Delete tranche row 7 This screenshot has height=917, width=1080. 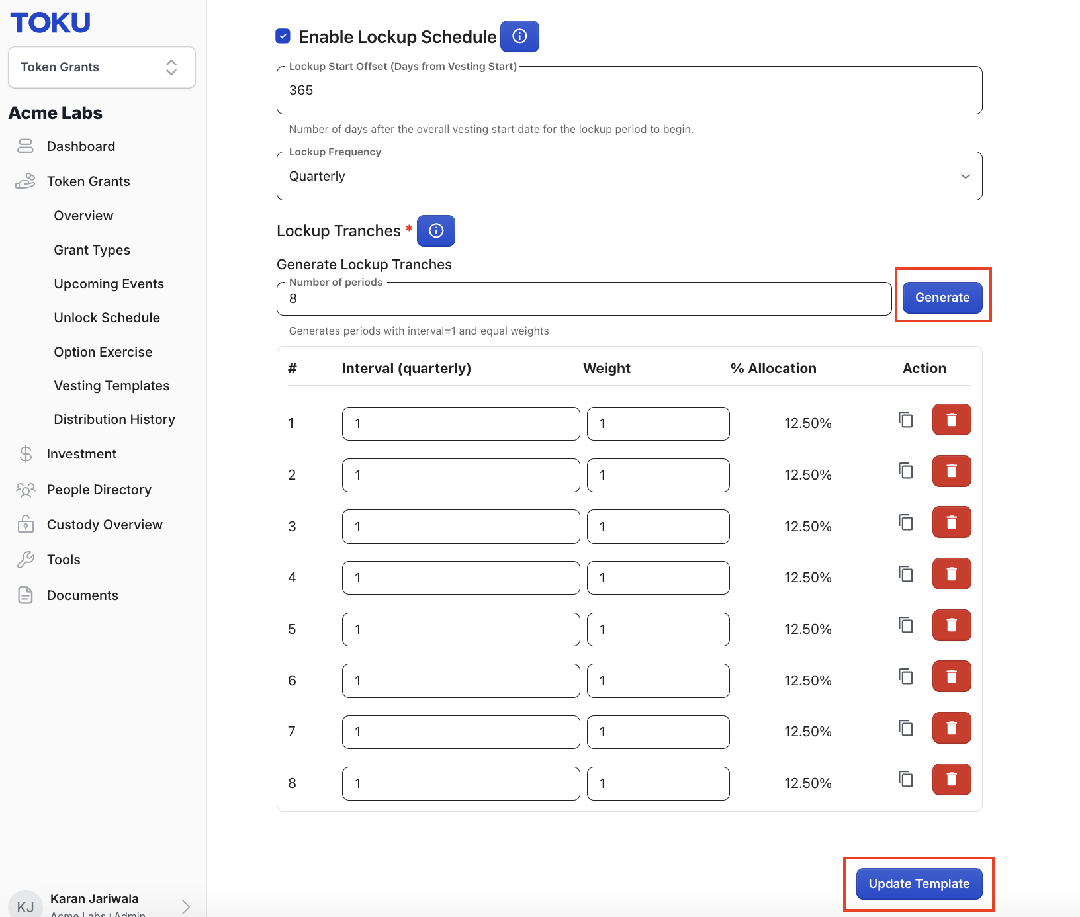coord(952,728)
